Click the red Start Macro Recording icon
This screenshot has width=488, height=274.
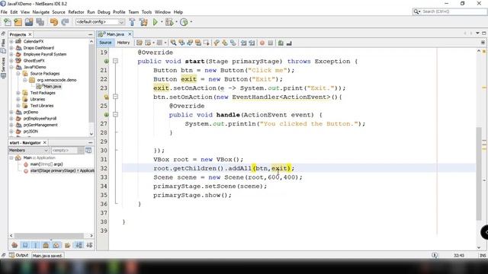pyautogui.click(x=262, y=43)
